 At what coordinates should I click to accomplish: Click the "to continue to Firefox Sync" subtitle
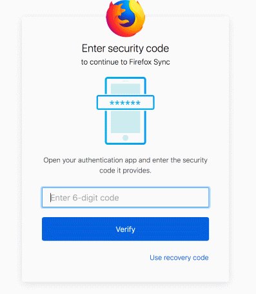[x=126, y=62]
